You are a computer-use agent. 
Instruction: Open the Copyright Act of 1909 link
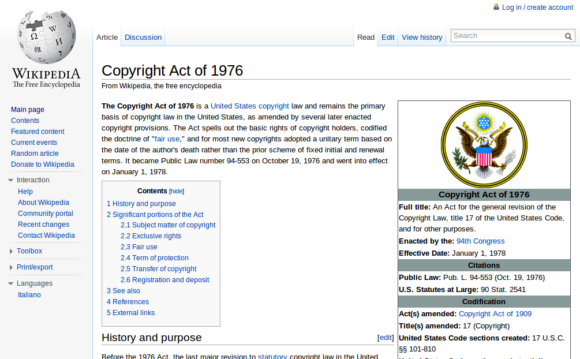495,314
